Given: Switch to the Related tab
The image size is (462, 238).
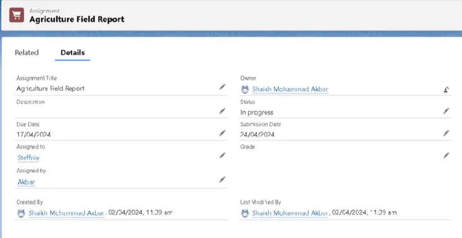Looking at the screenshot, I should click(x=26, y=53).
